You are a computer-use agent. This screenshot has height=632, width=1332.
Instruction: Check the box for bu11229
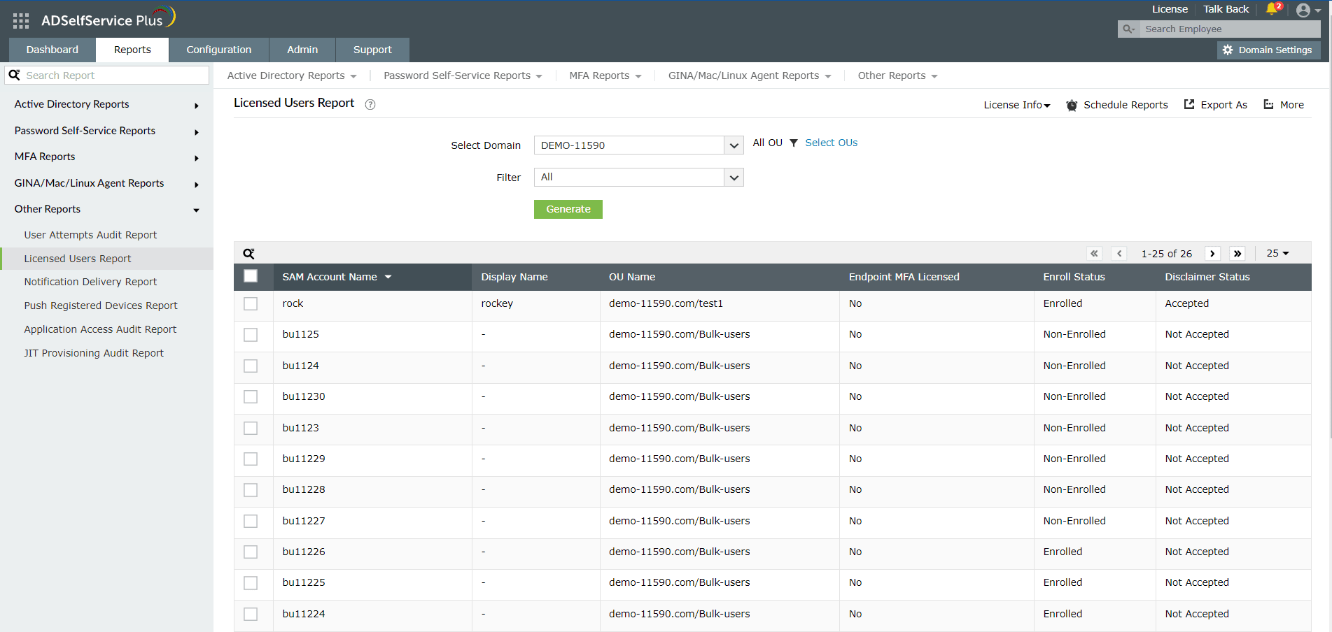(251, 459)
